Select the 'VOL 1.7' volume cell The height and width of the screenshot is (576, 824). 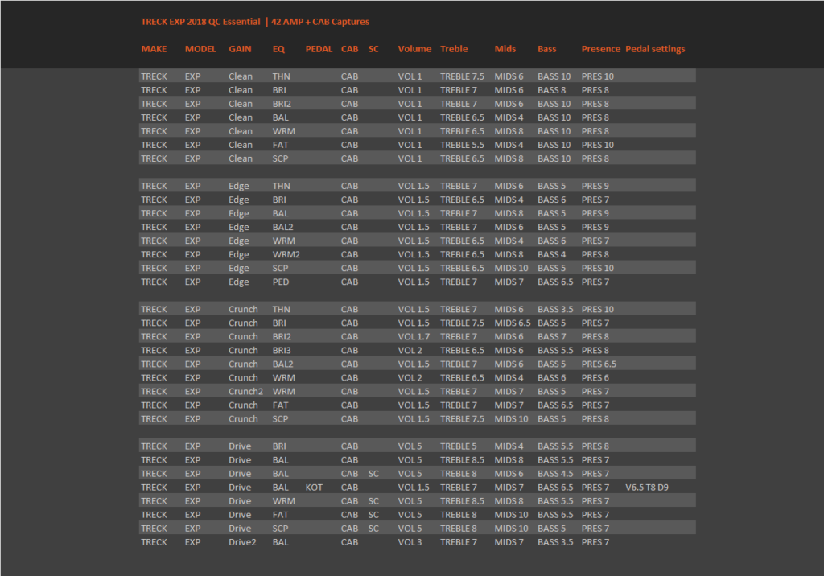coord(413,337)
